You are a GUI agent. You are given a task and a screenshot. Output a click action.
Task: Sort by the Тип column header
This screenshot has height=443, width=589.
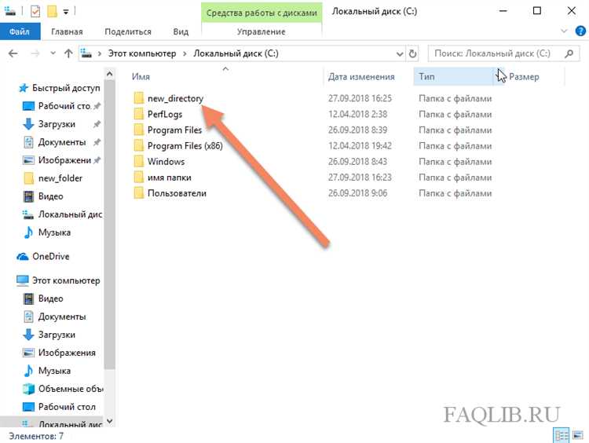pyautogui.click(x=426, y=77)
